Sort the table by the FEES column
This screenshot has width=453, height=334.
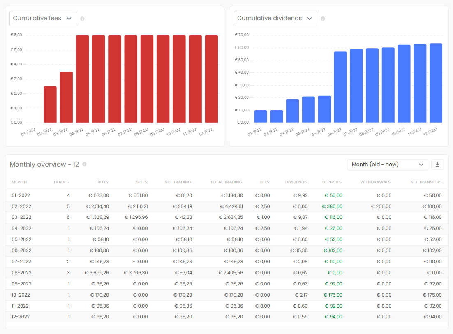point(264,182)
